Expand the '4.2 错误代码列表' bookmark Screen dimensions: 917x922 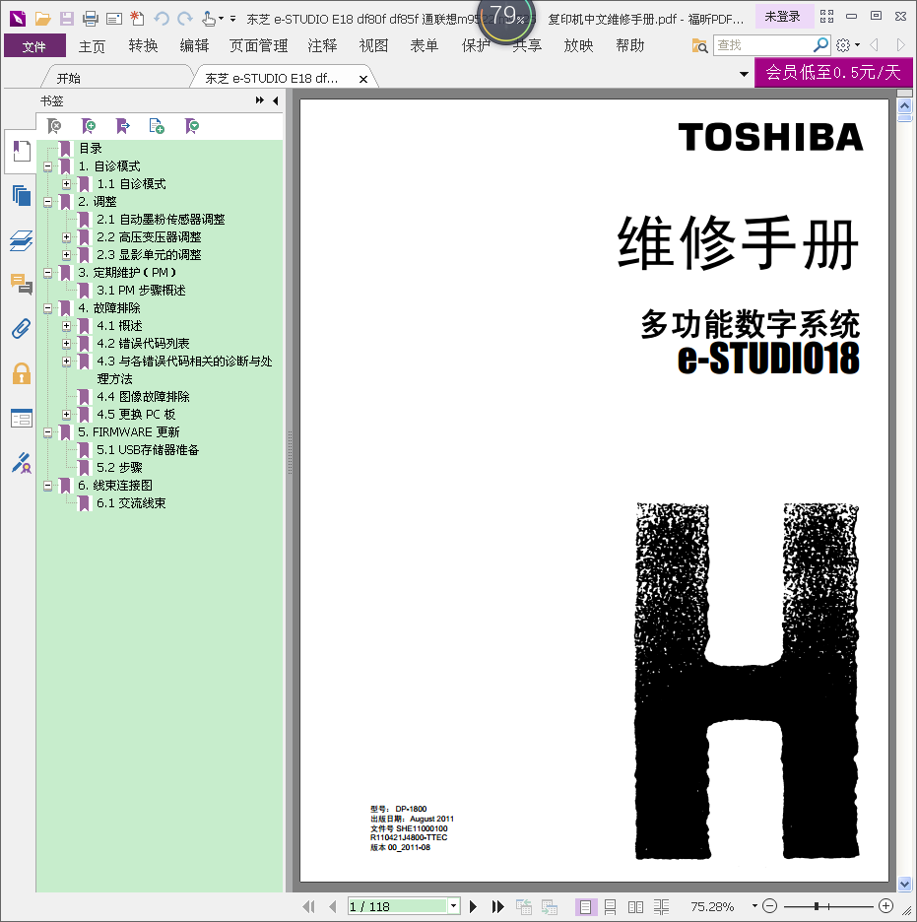[x=66, y=344]
